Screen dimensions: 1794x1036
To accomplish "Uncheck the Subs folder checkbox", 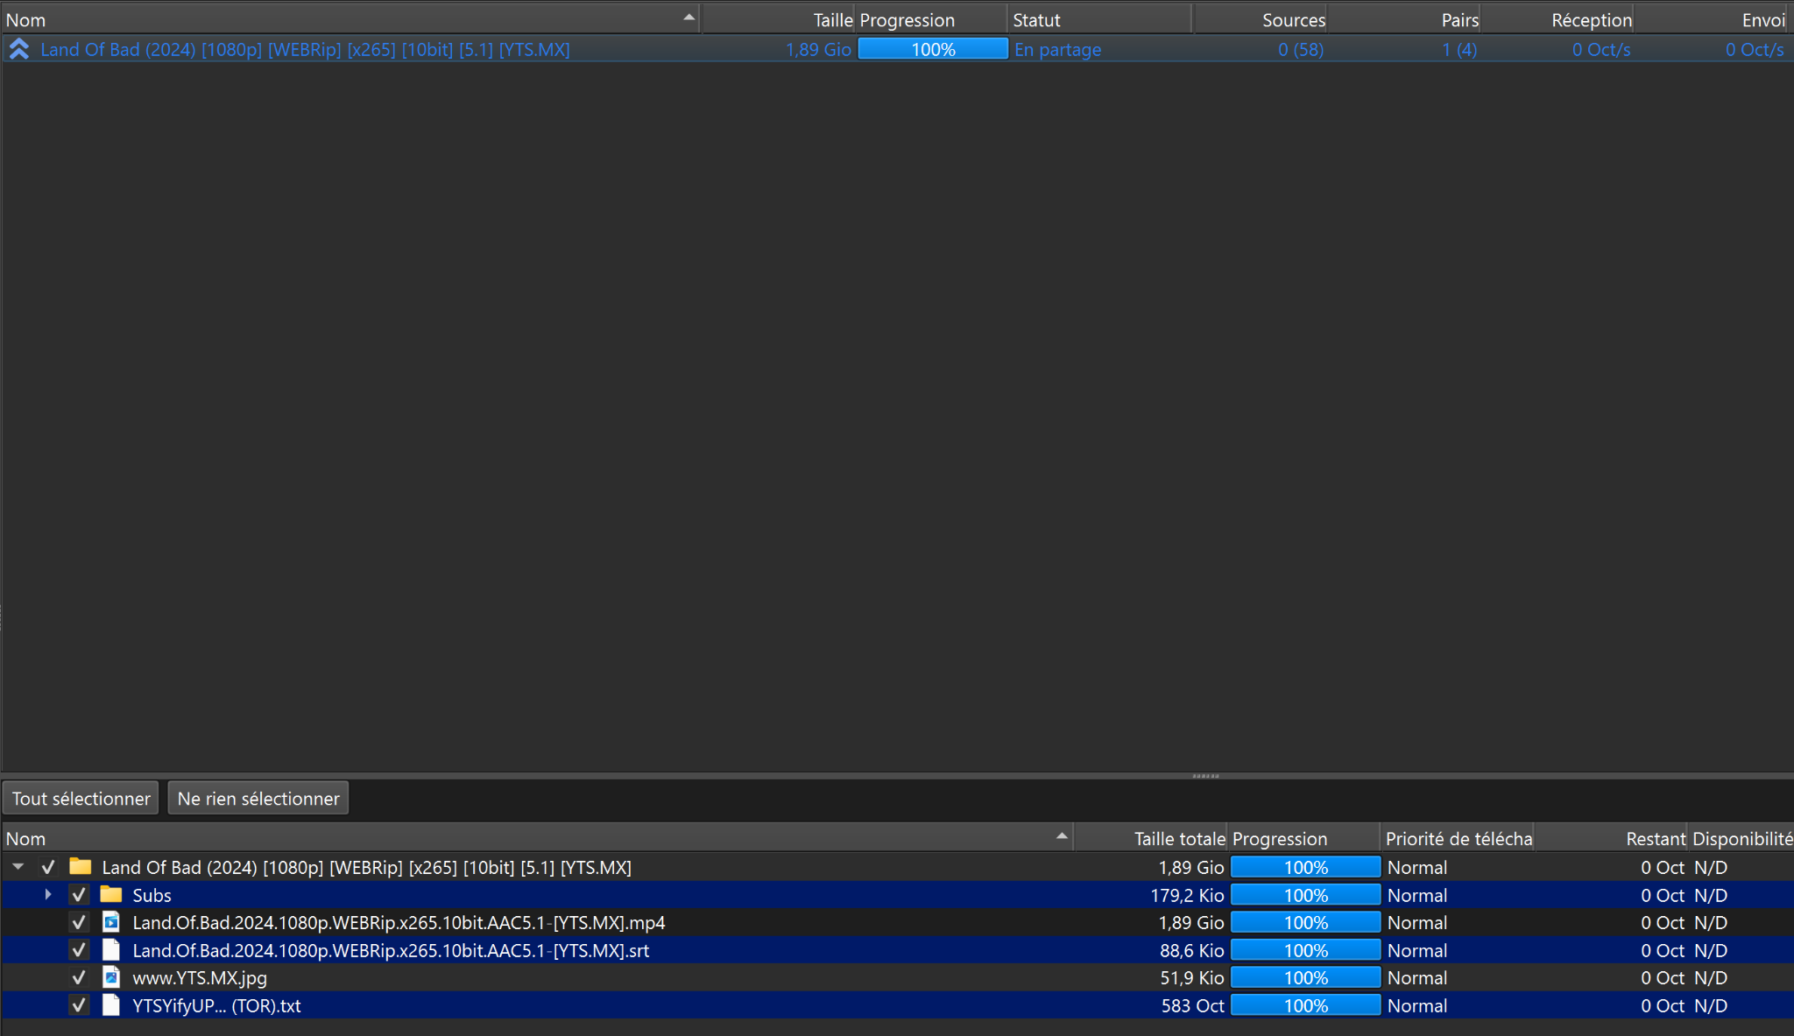I will point(79,895).
